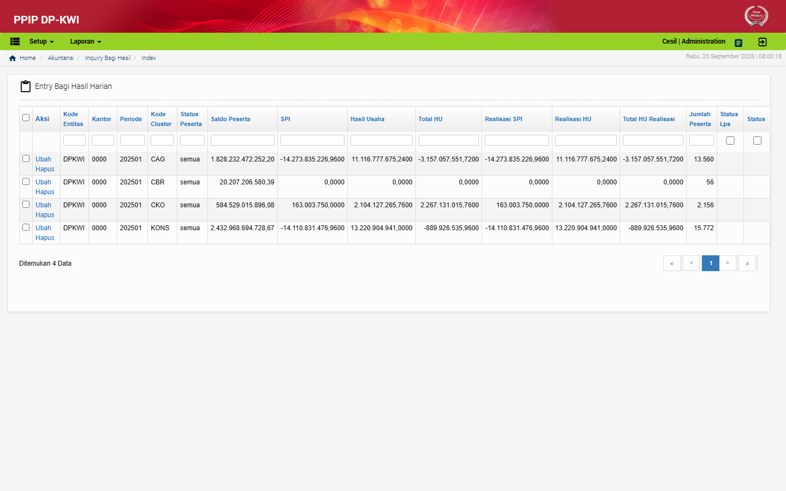786x491 pixels.
Task: Click the clipboard icon beside Entry Bagi Hasil Harian
Action: (25, 86)
